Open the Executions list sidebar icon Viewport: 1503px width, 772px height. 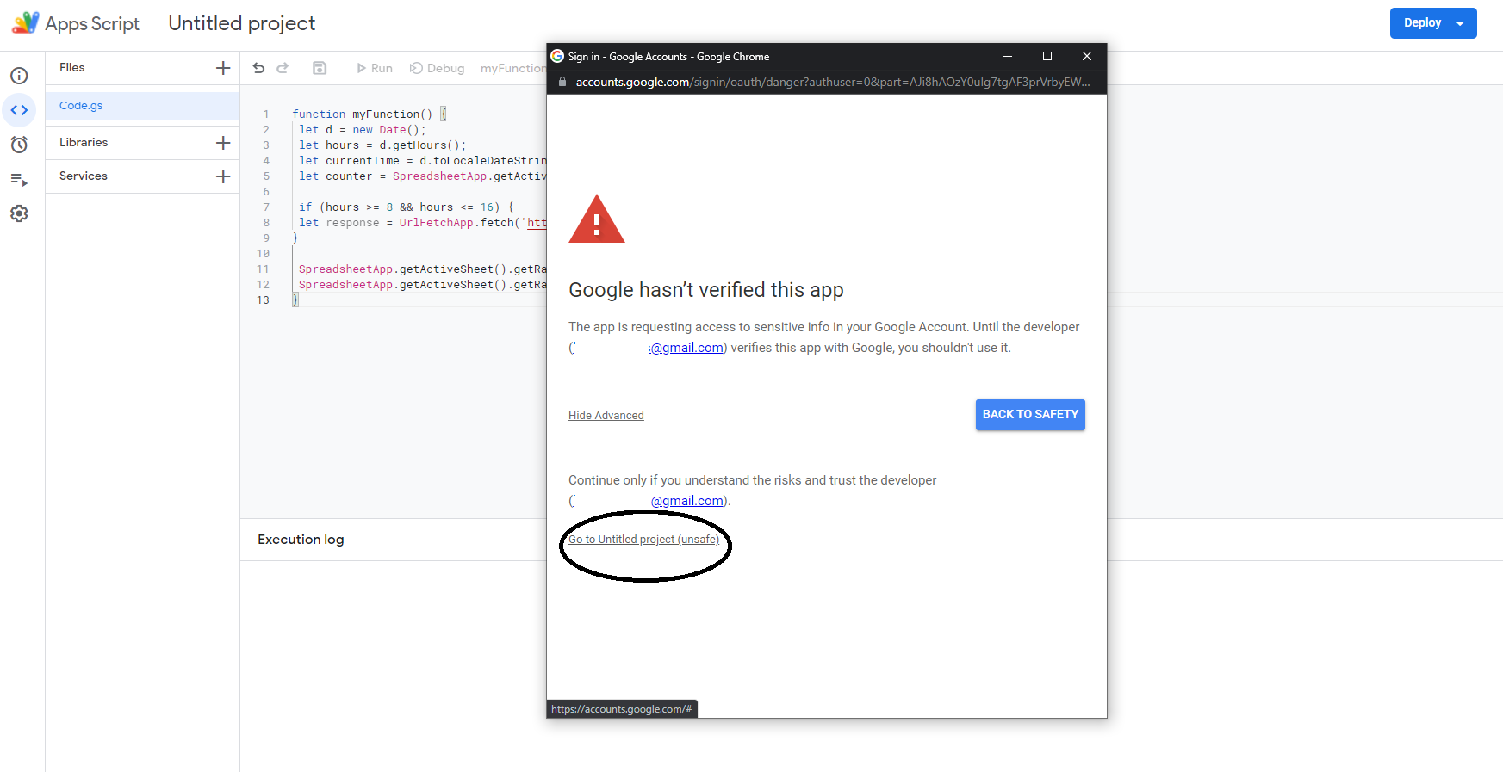point(19,179)
